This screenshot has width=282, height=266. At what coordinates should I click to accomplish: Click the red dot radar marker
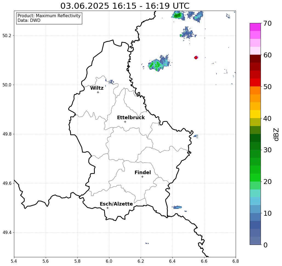pyautogui.click(x=196, y=58)
